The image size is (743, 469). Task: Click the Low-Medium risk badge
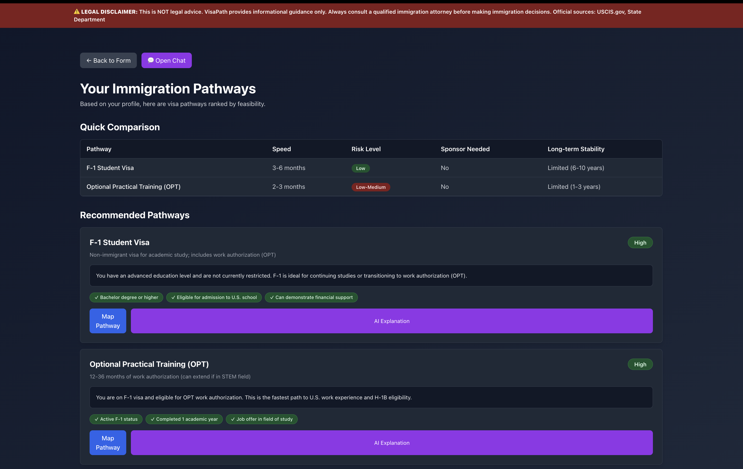(370, 187)
